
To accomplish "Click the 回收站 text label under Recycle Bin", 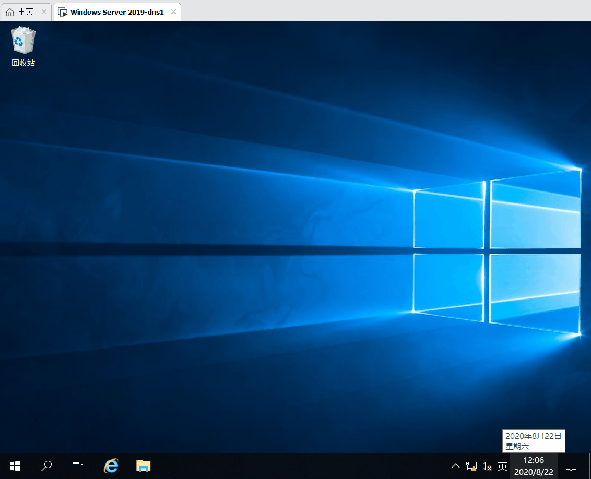I will coord(23,63).
